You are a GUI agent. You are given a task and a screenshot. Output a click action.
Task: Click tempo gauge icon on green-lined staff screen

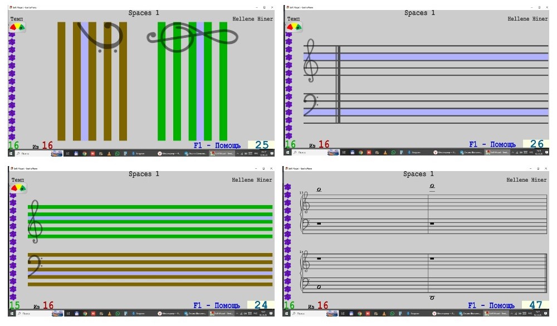[17, 188]
